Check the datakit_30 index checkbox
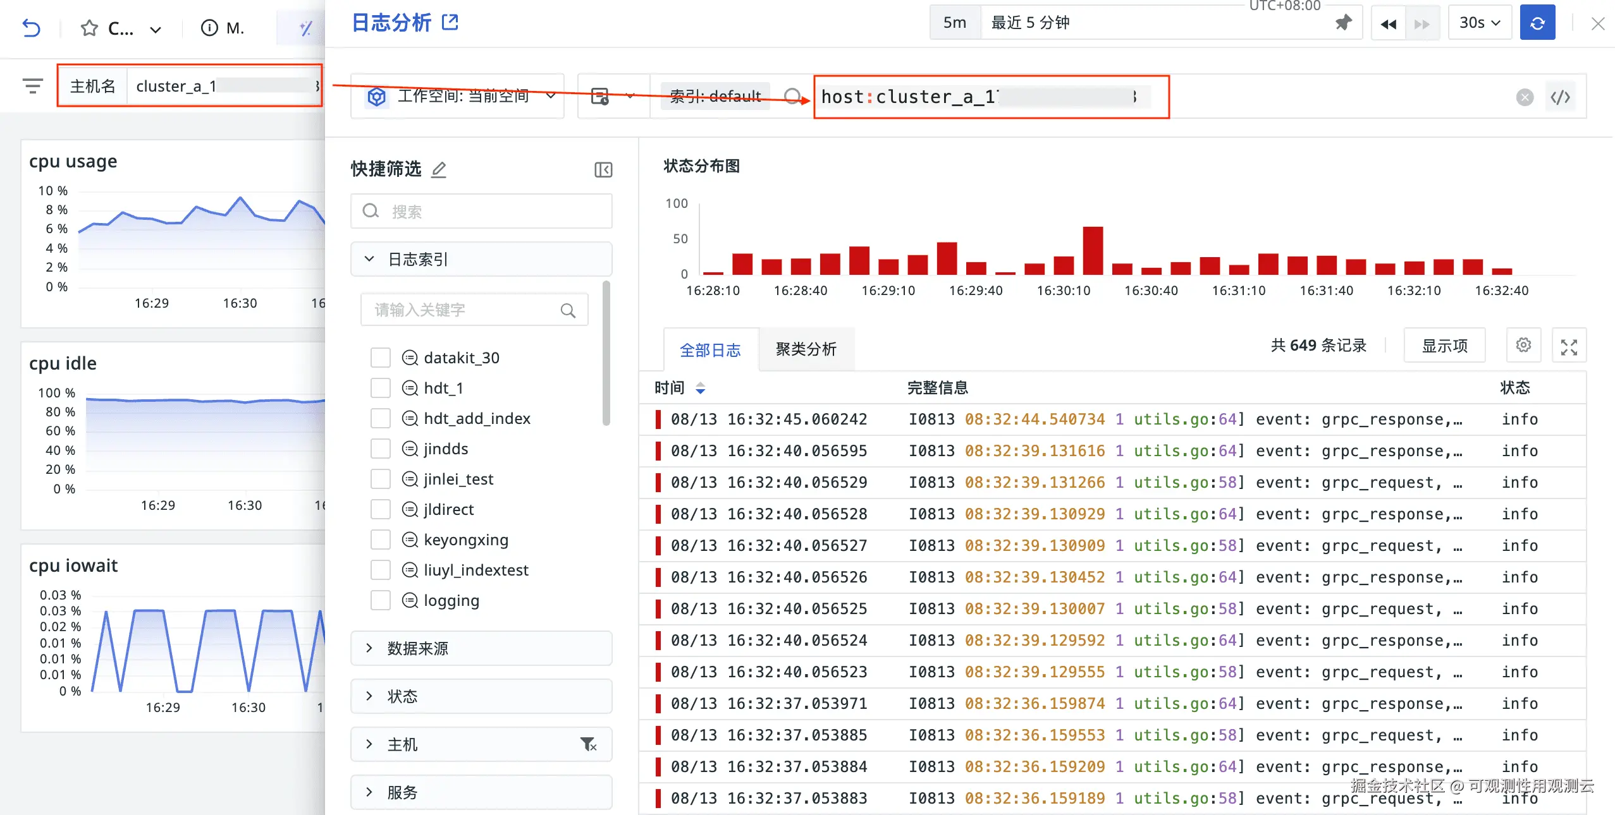 click(380, 358)
